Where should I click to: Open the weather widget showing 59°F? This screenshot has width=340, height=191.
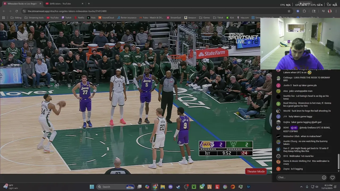point(11,187)
